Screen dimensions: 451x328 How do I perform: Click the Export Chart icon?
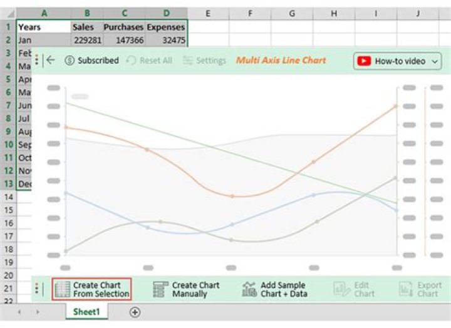tap(406, 289)
